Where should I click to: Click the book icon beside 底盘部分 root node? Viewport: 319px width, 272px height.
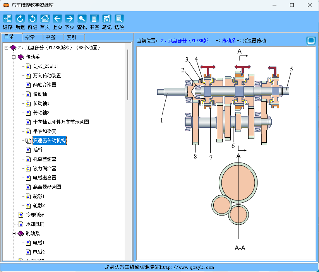(x=14, y=48)
